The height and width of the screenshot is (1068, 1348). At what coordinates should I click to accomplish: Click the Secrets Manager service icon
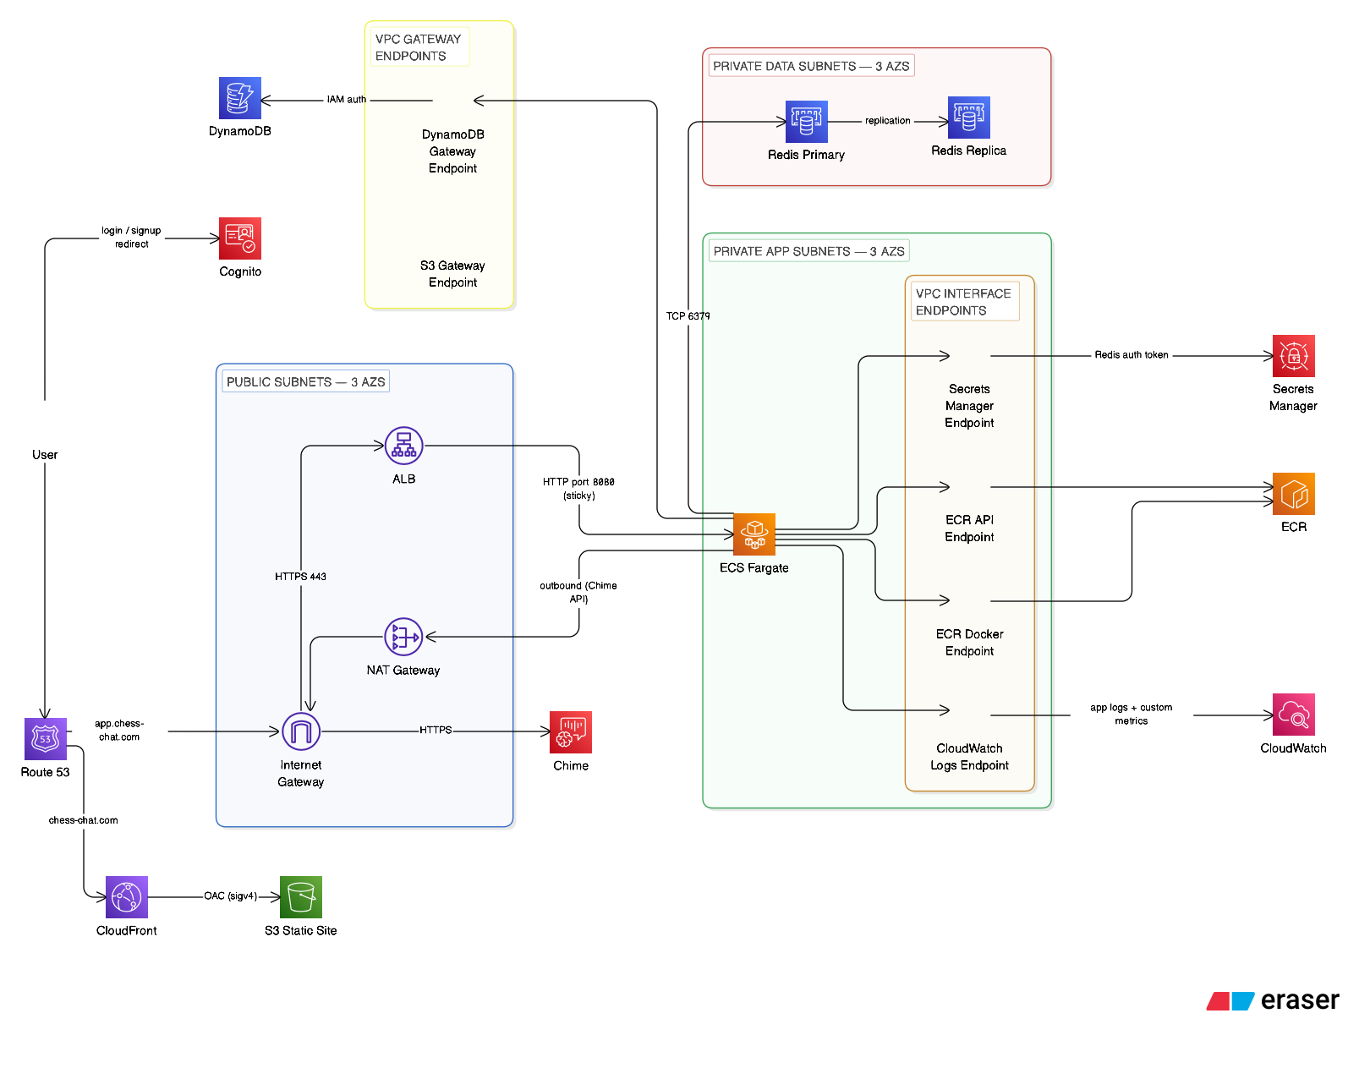pos(1294,356)
